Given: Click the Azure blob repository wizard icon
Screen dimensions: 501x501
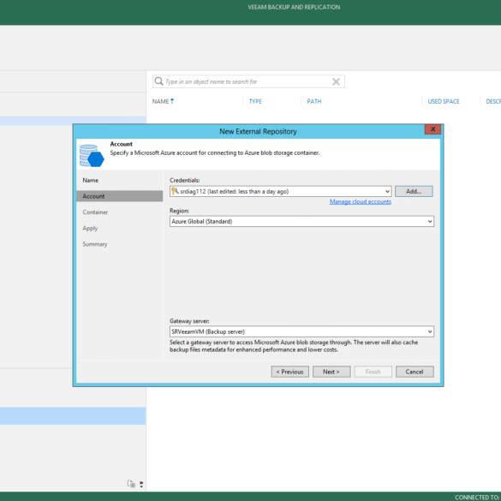Looking at the screenshot, I should 92,156.
